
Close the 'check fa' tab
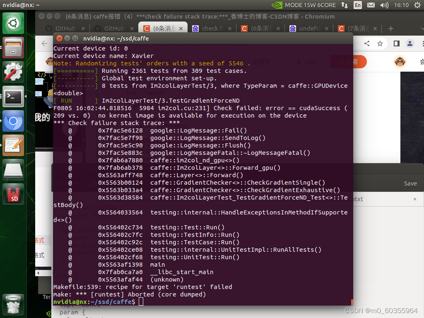tap(229, 29)
